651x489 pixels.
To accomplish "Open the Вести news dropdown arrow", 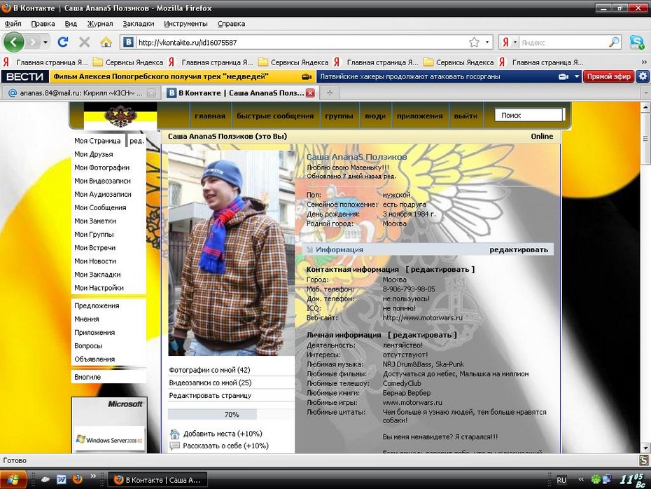I will point(577,77).
